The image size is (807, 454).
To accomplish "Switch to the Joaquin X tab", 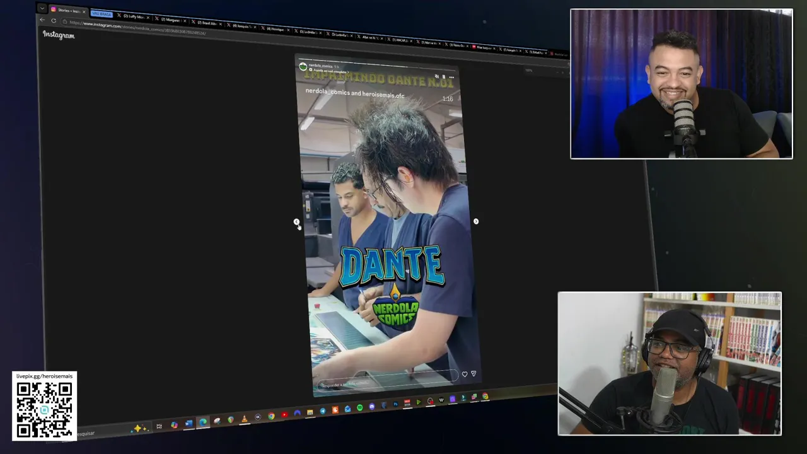I will [x=242, y=26].
